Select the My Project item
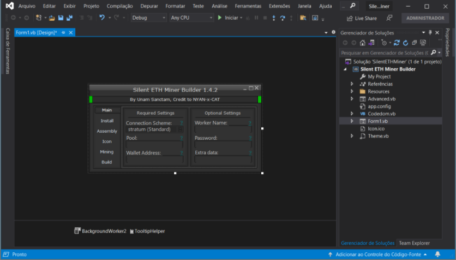456x260 pixels. pos(379,76)
